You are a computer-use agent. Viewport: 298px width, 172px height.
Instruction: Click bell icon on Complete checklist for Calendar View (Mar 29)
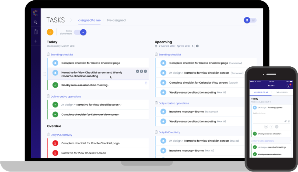point(163,82)
